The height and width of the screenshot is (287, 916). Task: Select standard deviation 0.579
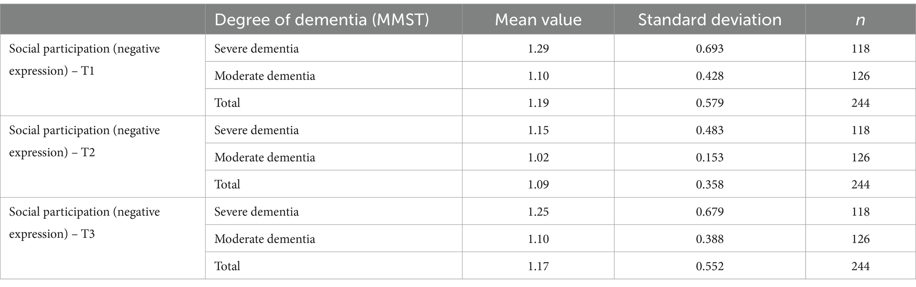(709, 103)
